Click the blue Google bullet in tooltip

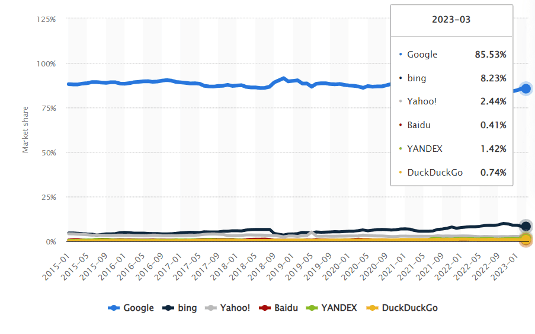tap(401, 55)
